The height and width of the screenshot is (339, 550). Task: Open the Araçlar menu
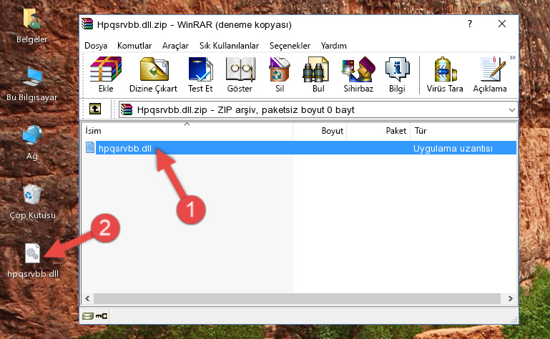click(175, 46)
